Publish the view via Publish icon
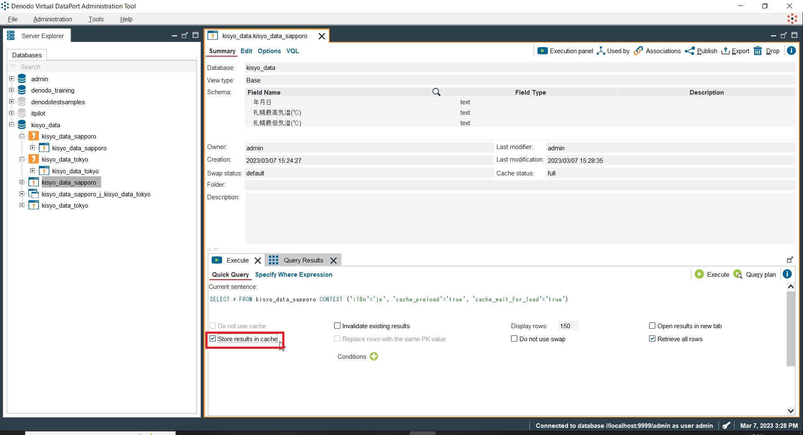Viewport: 803px width, 435px height. (689, 51)
